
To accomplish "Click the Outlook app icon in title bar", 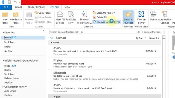I will coord(4,2).
